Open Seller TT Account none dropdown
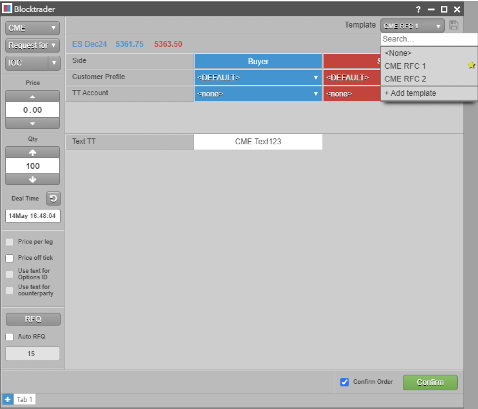The width and height of the screenshot is (478, 409). pos(352,94)
